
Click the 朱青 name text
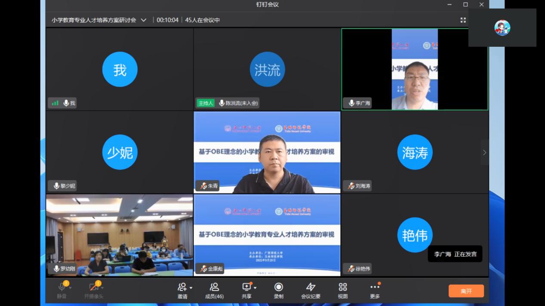click(213, 186)
